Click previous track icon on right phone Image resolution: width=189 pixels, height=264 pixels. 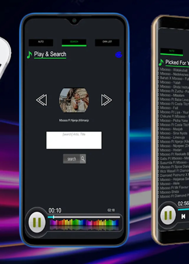[183, 216]
